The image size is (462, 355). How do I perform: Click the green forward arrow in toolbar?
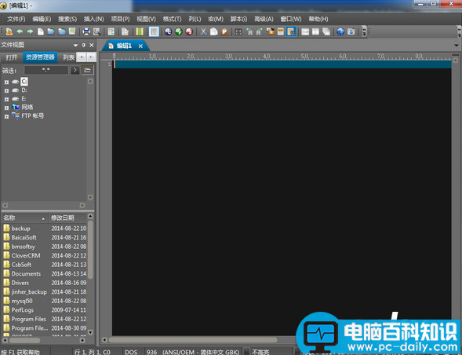30,31
